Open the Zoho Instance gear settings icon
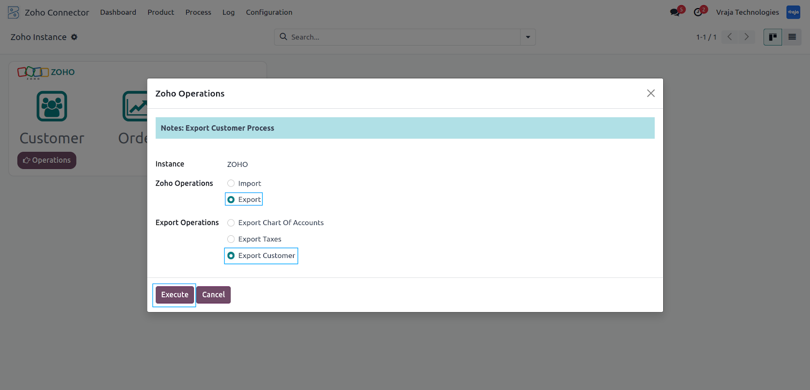Image resolution: width=810 pixels, height=390 pixels. coord(74,37)
